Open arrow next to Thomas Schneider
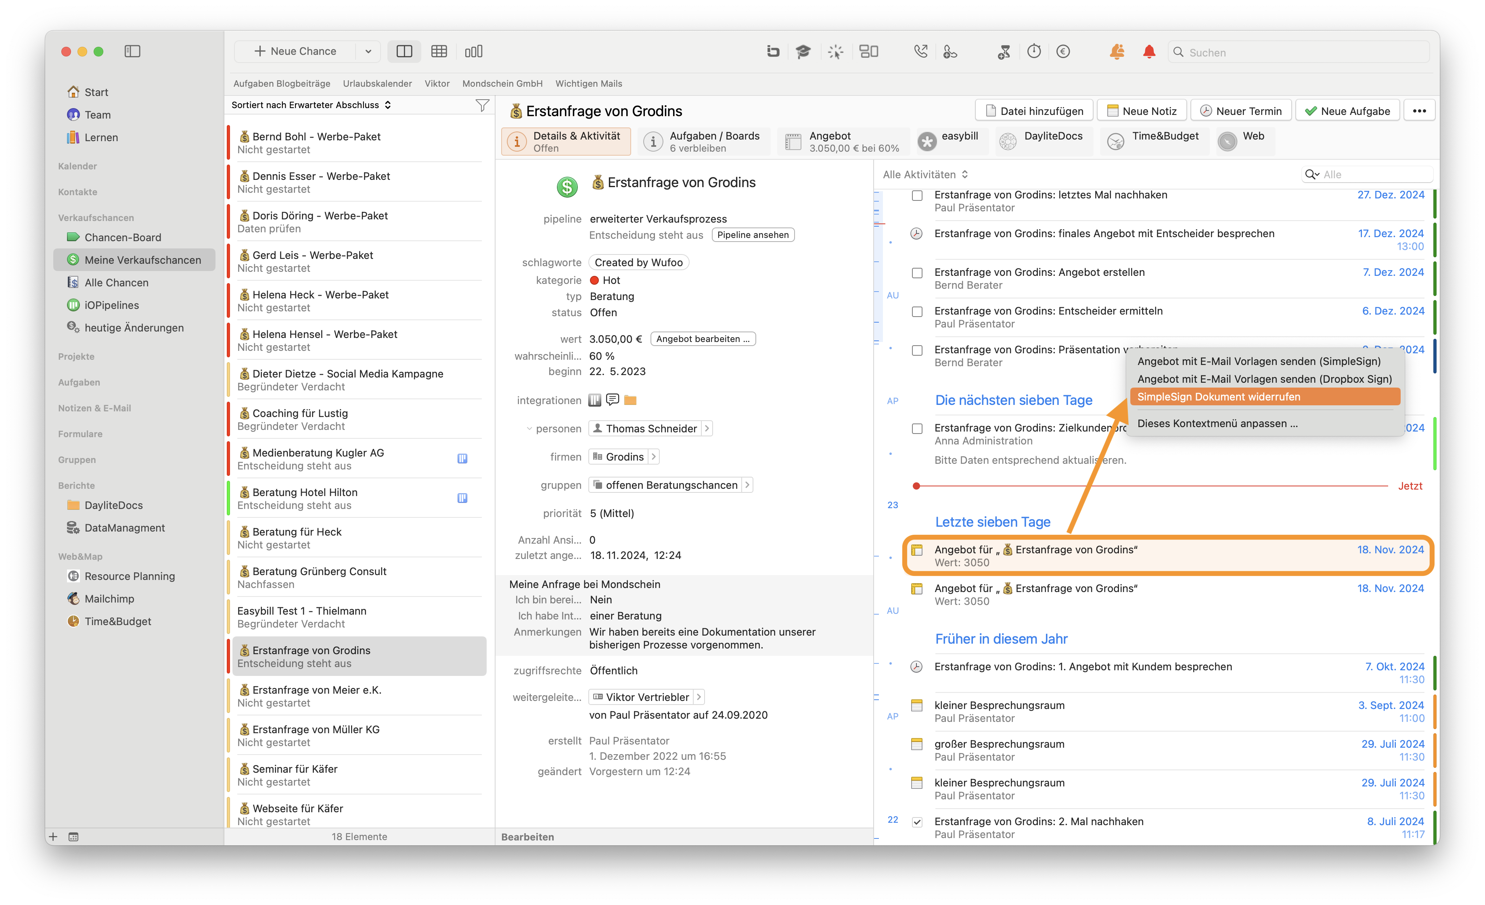The width and height of the screenshot is (1485, 905). tap(706, 429)
